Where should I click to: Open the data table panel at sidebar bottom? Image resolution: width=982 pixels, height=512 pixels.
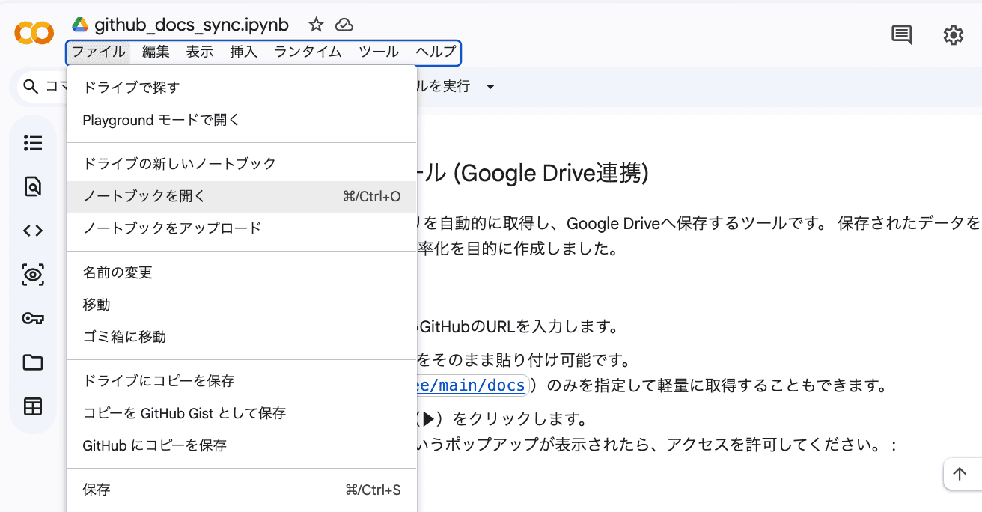pos(33,406)
